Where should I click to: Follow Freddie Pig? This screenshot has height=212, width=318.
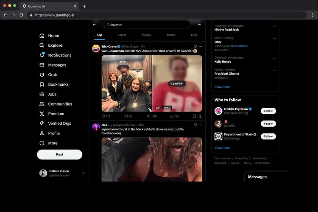[x=268, y=111]
